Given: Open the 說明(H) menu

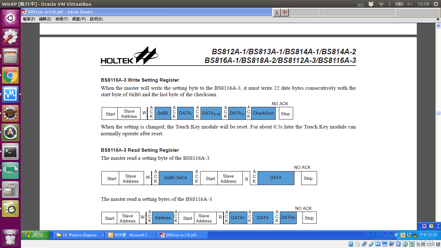Looking at the screenshot, I should pyautogui.click(x=96, y=19).
